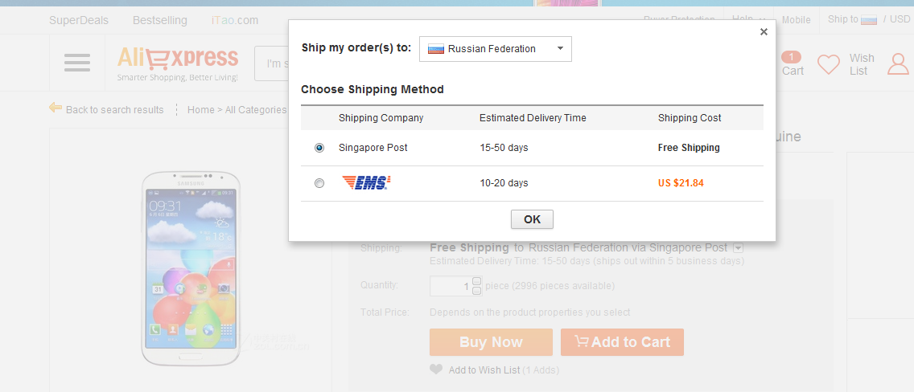914x392 pixels.
Task: Select Singapore Post shipping radio button
Action: [319, 148]
